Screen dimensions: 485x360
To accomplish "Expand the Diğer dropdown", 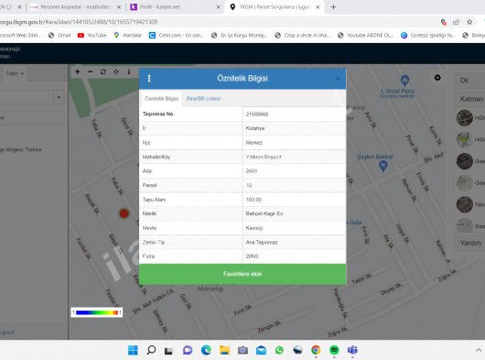I will [15, 73].
